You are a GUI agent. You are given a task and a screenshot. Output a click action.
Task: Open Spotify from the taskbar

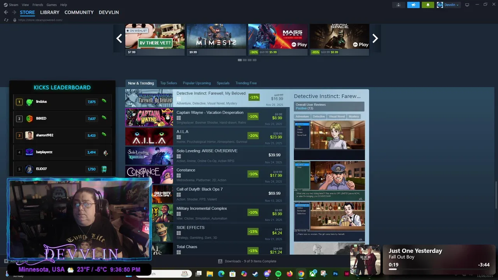tap(278, 274)
